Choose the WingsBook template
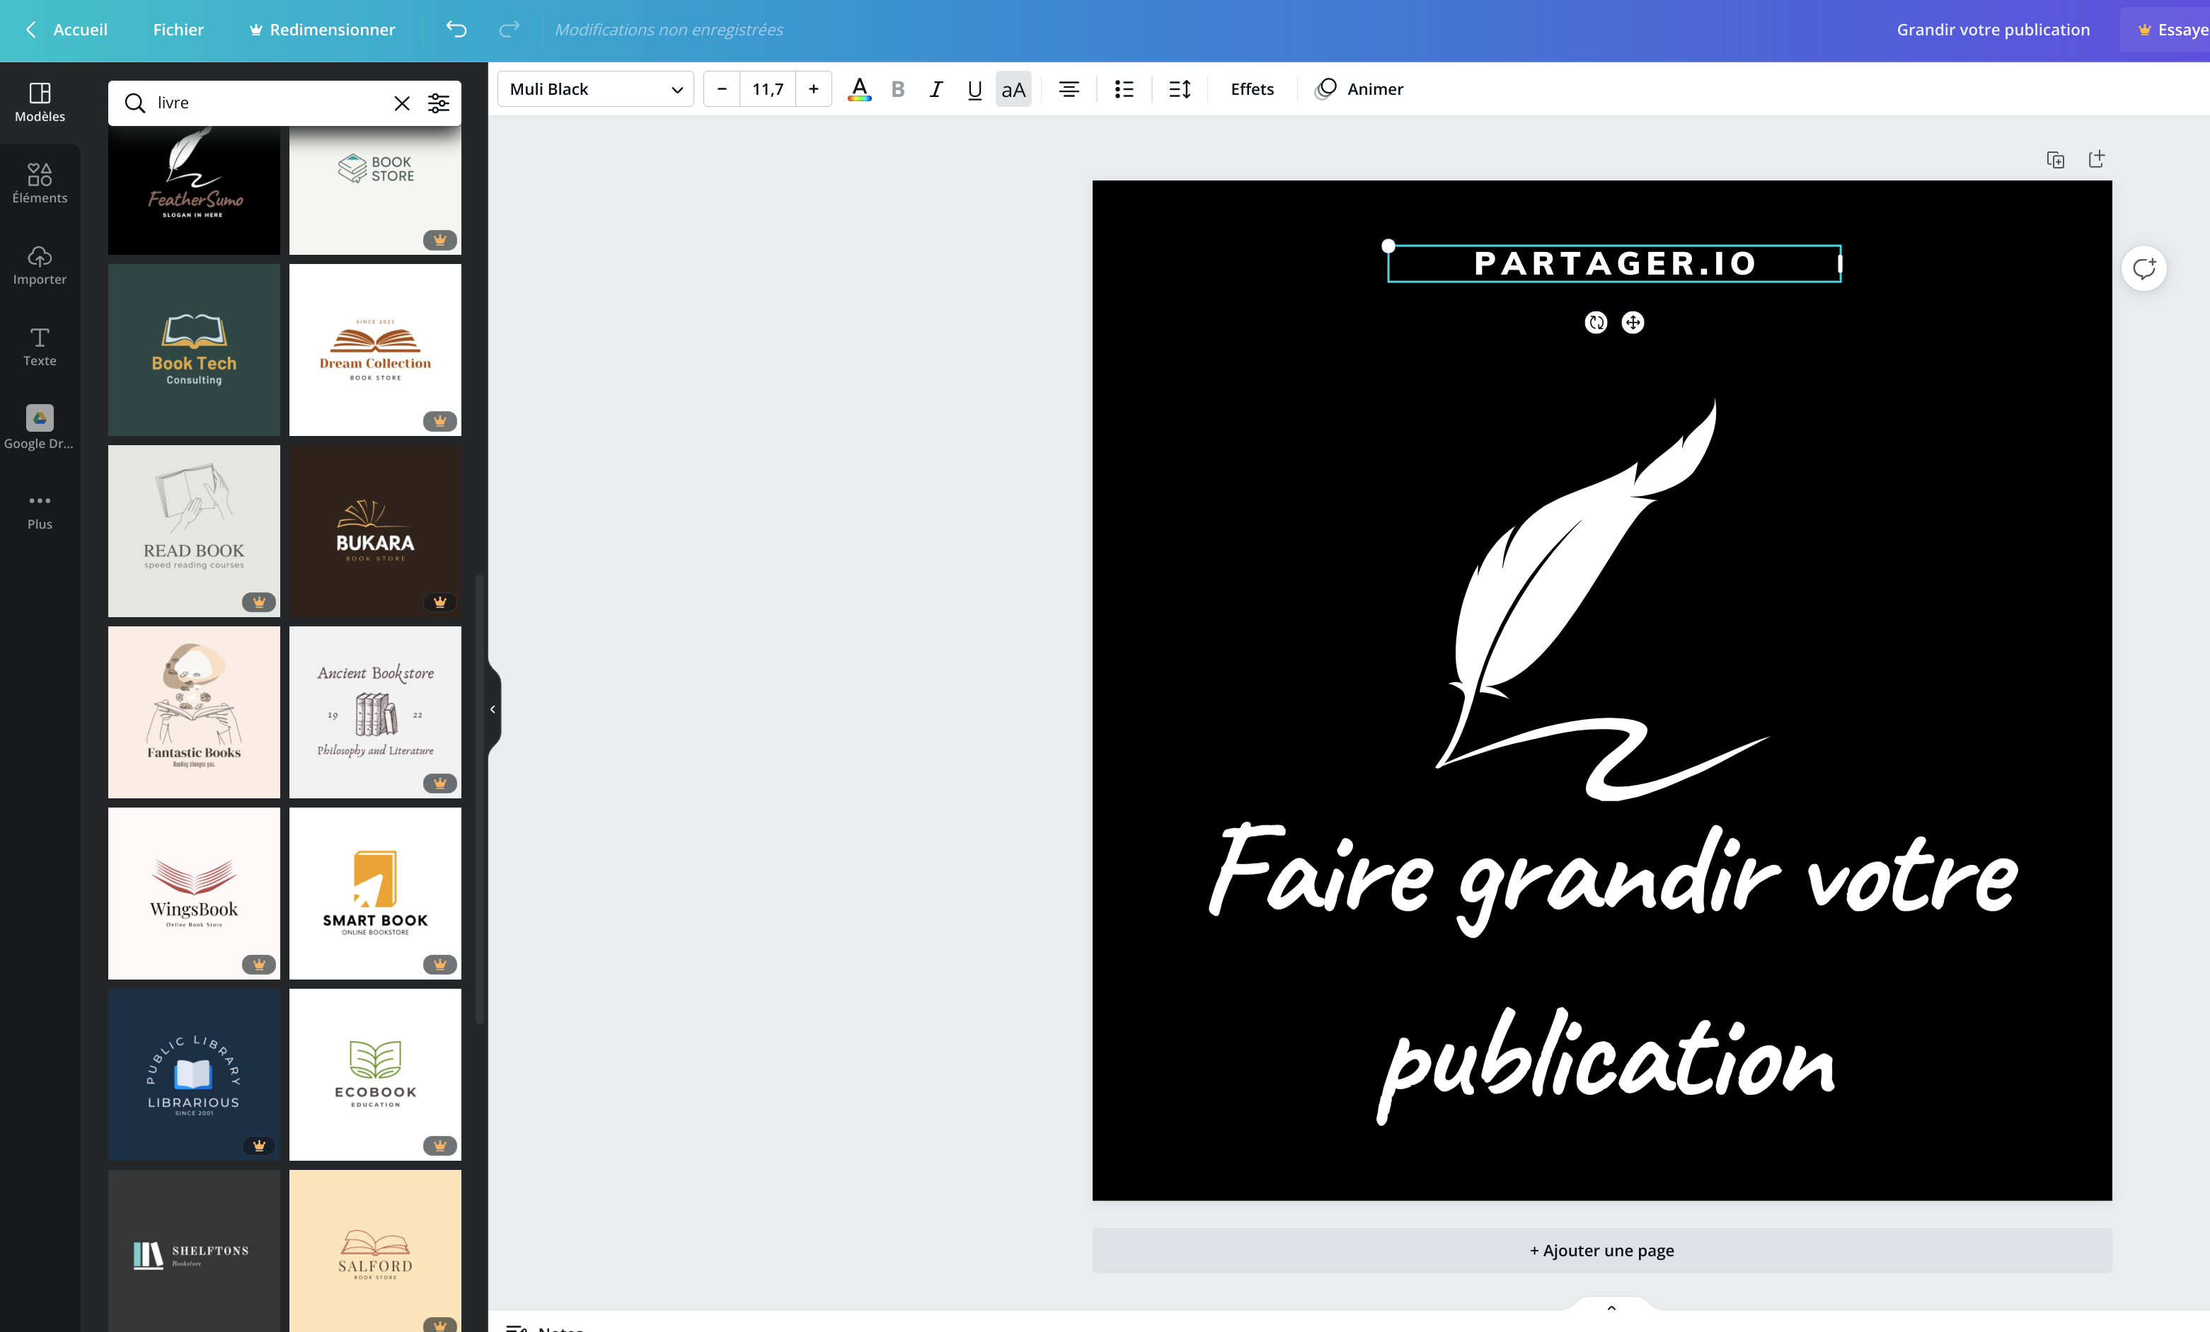 [194, 893]
